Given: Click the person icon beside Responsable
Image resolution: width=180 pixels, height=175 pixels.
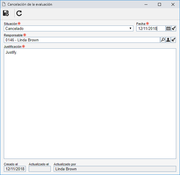Looking at the screenshot, I should click(168, 40).
